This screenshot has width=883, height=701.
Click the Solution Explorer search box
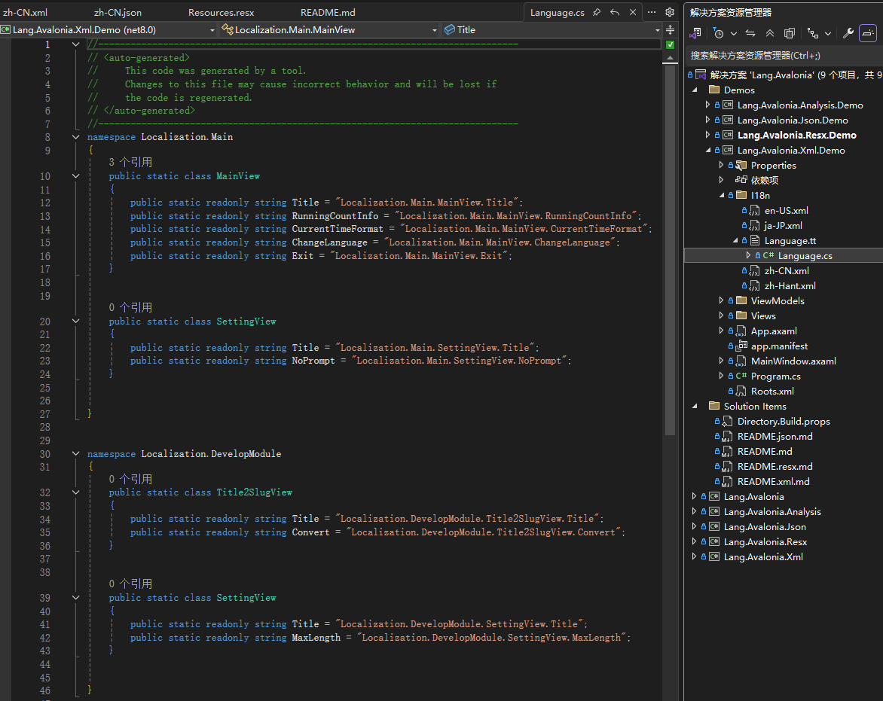[x=782, y=56]
